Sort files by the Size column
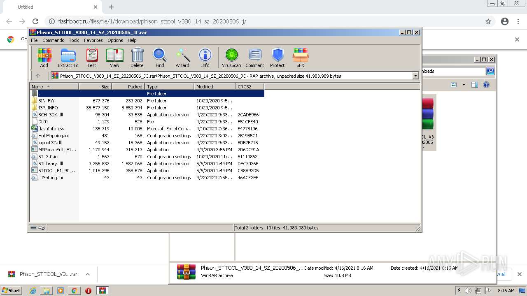The image size is (527, 296). [95, 86]
